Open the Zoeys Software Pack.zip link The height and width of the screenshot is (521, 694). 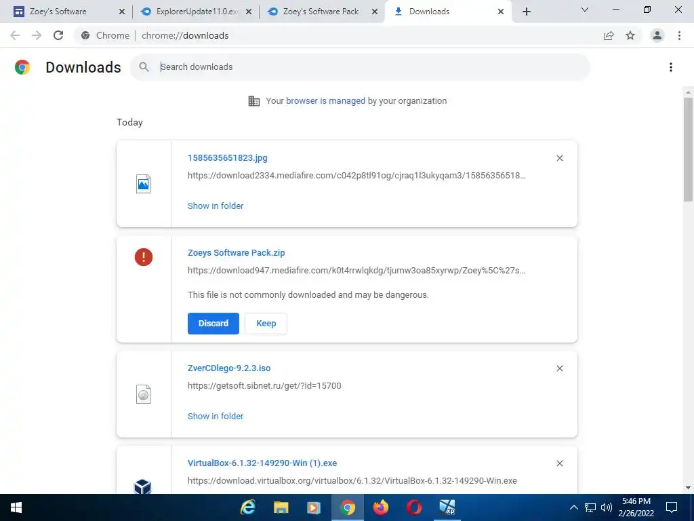(237, 253)
